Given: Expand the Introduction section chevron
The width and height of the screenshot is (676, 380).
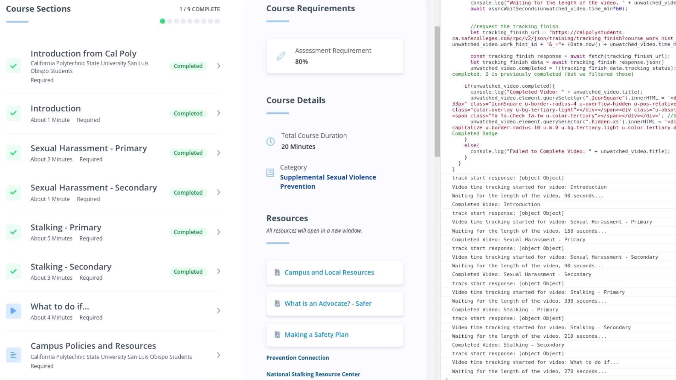Looking at the screenshot, I should pyautogui.click(x=218, y=113).
